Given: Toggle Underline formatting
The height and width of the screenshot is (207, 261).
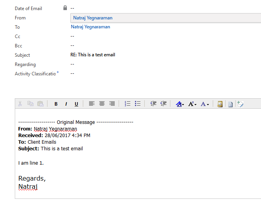Looking at the screenshot, I should pos(76,104).
